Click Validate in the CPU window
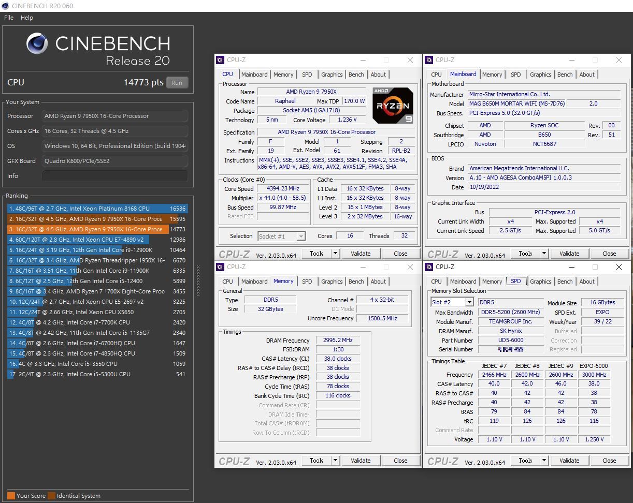Viewport: 633px width, 503px height. tap(361, 254)
